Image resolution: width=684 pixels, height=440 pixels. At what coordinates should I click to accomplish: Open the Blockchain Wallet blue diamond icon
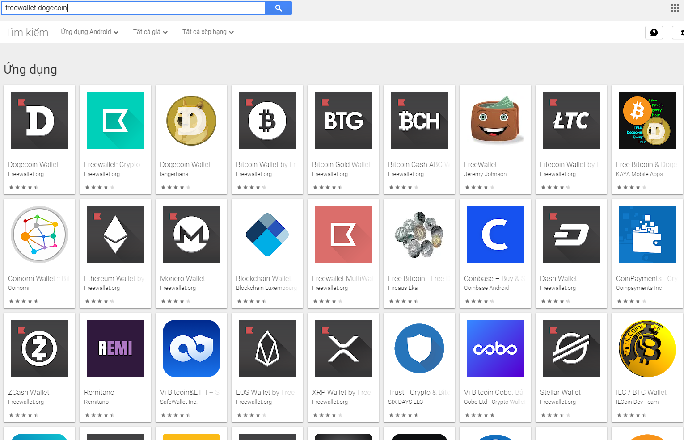click(x=267, y=235)
